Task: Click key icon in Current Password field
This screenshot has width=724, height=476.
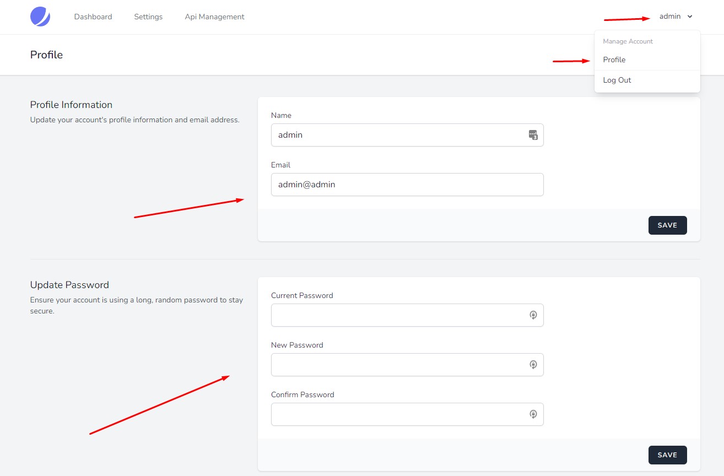Action: (x=533, y=315)
